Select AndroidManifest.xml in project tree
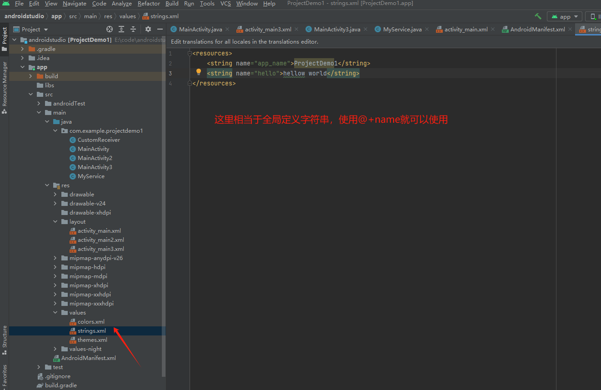The height and width of the screenshot is (390, 601). coord(88,358)
